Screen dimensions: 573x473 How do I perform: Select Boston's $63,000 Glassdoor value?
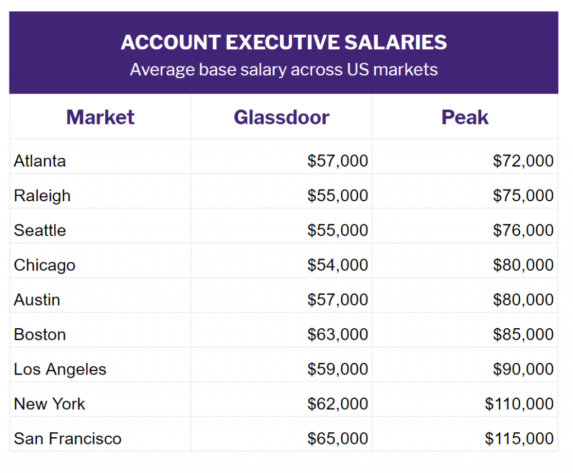coord(337,334)
